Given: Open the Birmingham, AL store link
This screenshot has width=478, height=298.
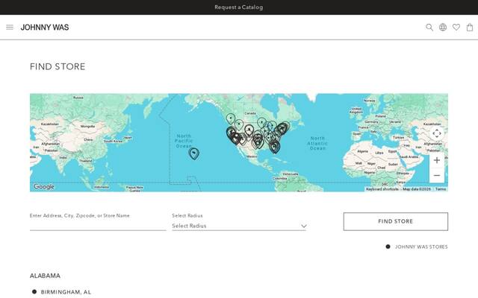Looking at the screenshot, I should pos(66,292).
